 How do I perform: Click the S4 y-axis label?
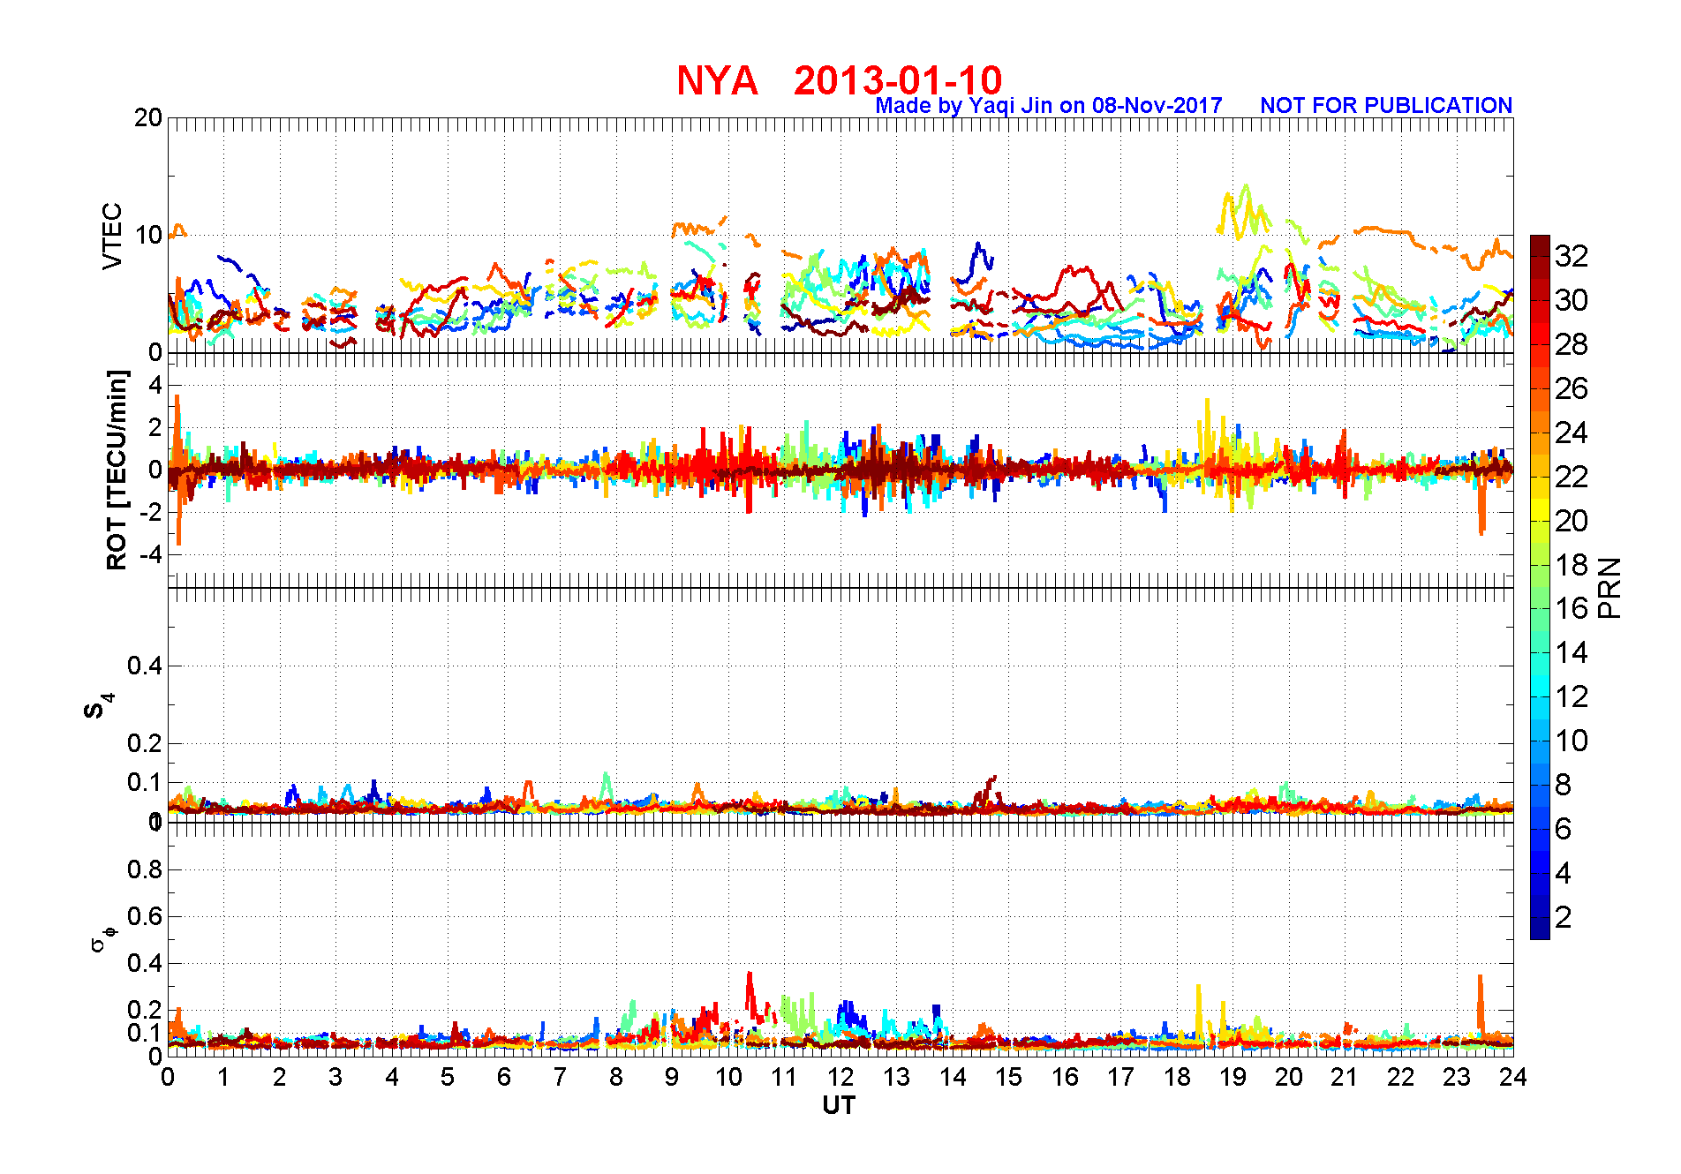(x=99, y=706)
